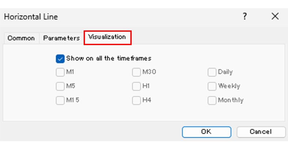Check the M15 timeframe box
The height and width of the screenshot is (149, 288).
pos(60,100)
